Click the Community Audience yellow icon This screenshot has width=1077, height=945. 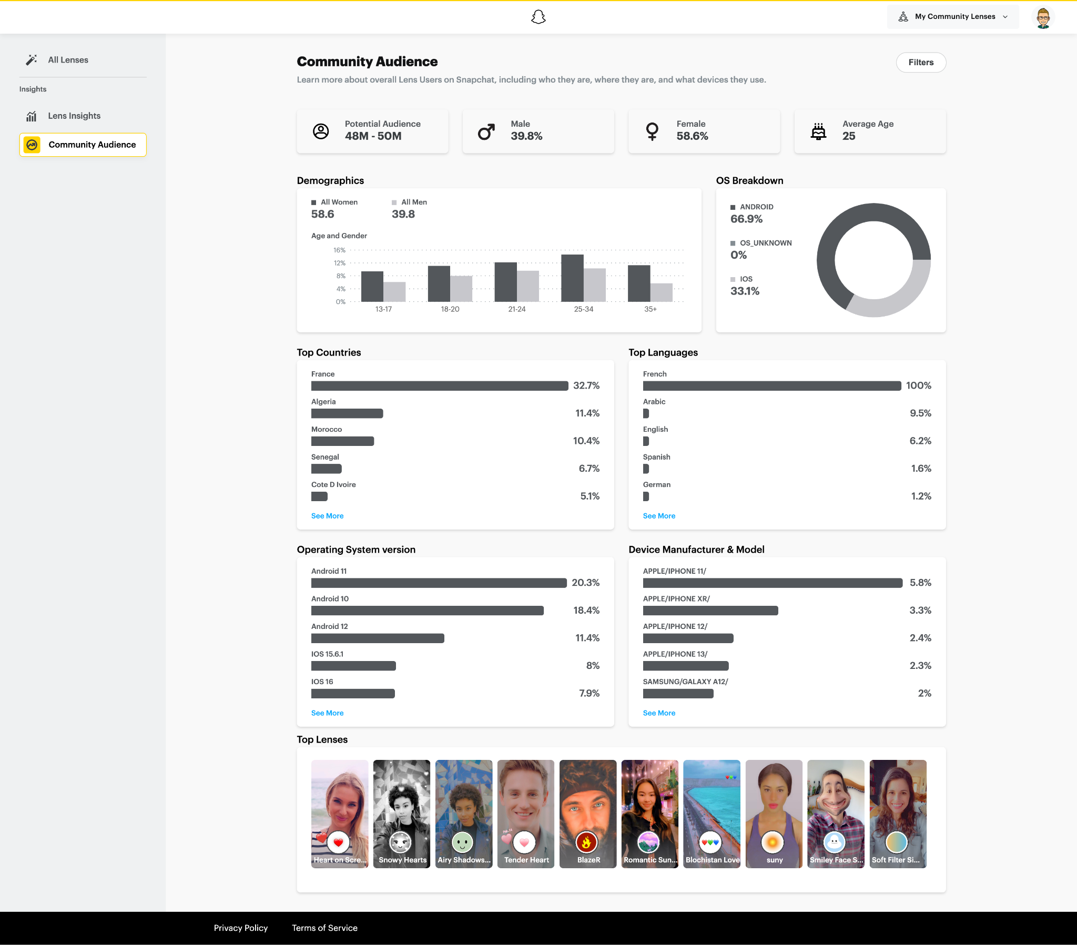(32, 145)
